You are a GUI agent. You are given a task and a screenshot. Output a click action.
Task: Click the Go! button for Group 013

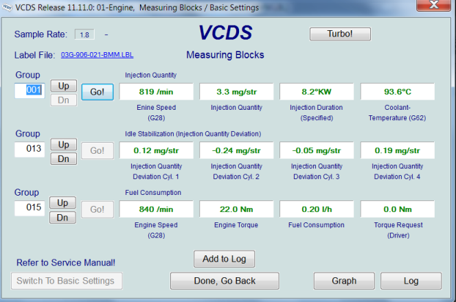tap(98, 150)
